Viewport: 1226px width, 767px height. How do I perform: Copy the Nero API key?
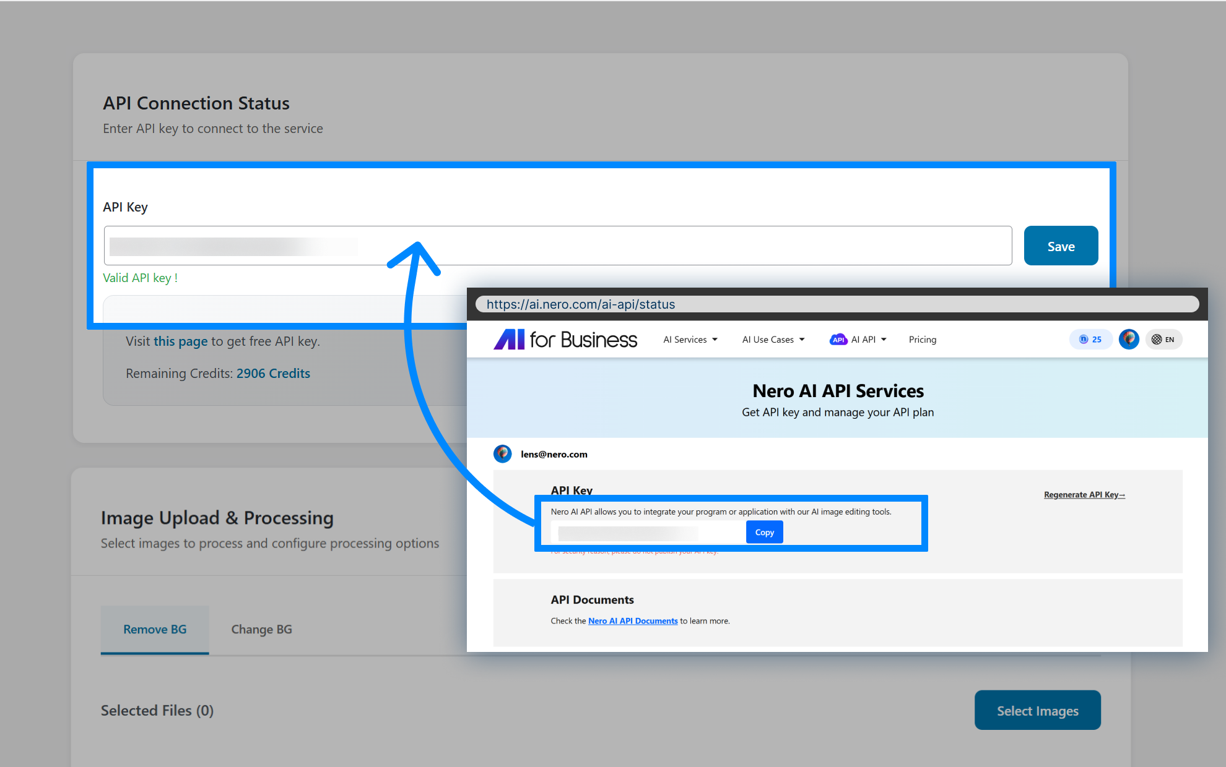click(x=764, y=533)
